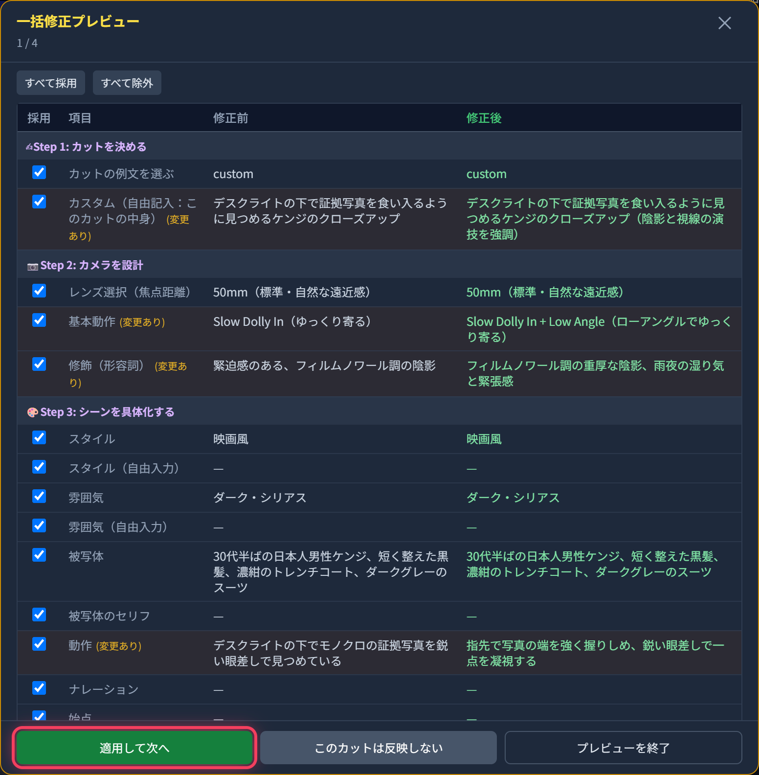Uncheck the 雰囲気 row checkbox
This screenshot has width=759, height=775.
(39, 496)
